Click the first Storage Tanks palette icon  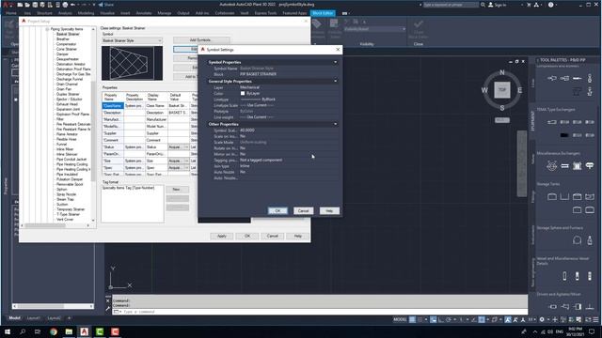pos(552,197)
